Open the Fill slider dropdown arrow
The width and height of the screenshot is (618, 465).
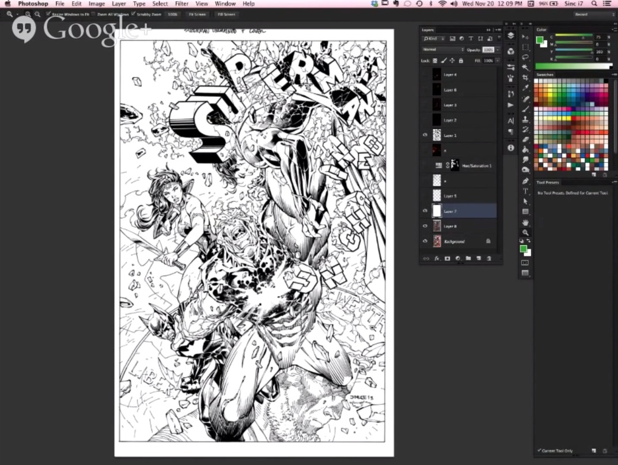coord(498,61)
